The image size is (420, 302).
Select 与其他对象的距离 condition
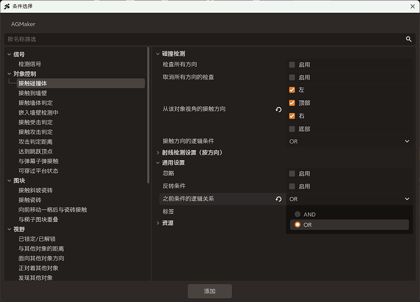[41, 249]
